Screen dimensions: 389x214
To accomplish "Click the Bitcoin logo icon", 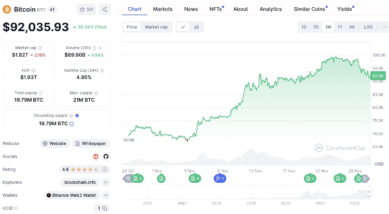I will pyautogui.click(x=7, y=9).
